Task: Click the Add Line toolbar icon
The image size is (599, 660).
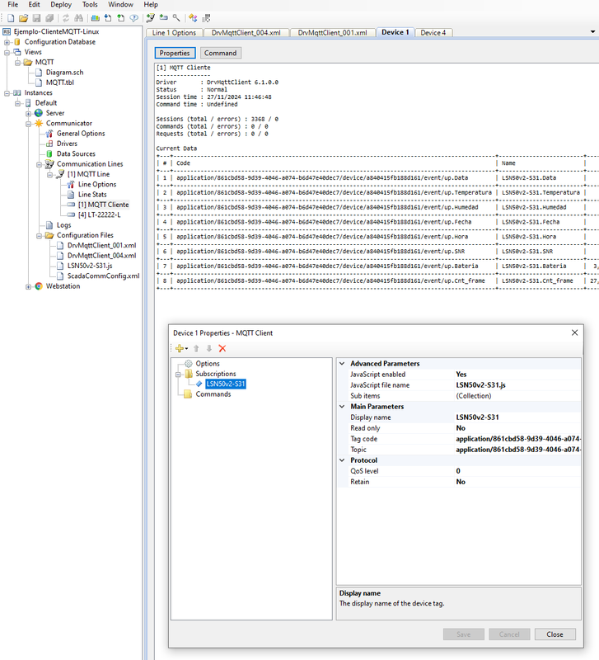Action: click(x=151, y=18)
